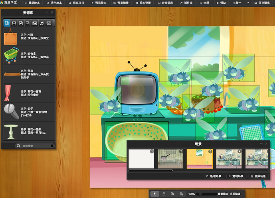Click 保存项目 to save the project
275x198 pixels.
pos(77,3)
